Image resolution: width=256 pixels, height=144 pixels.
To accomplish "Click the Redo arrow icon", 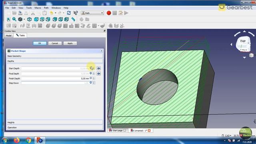I will coord(60,13).
